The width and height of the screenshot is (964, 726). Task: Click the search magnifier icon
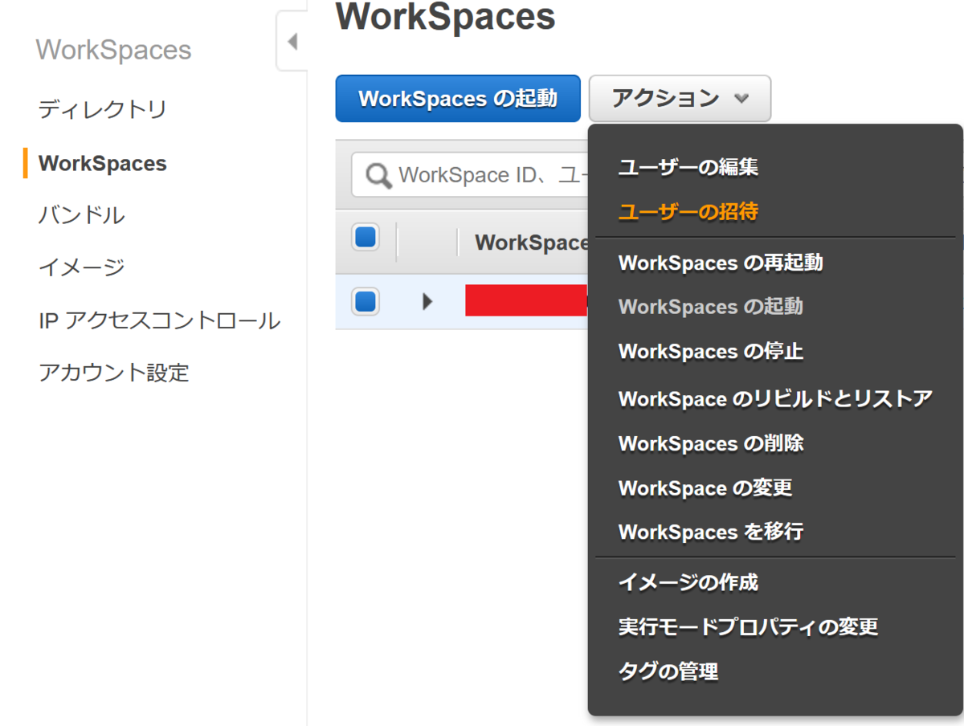tap(375, 174)
